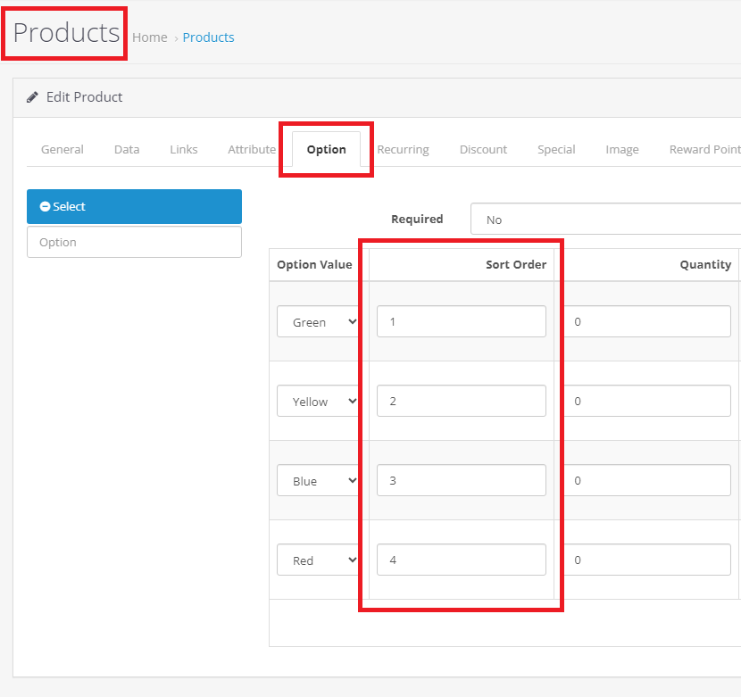Click the pencil icon beside Edit Product
This screenshot has height=697, width=741.
click(33, 96)
